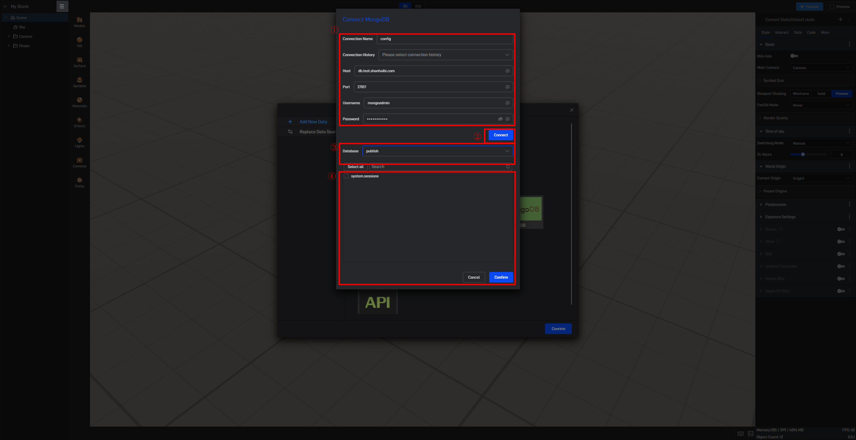
Task: Clear the Username field with its icon
Action: (508, 103)
